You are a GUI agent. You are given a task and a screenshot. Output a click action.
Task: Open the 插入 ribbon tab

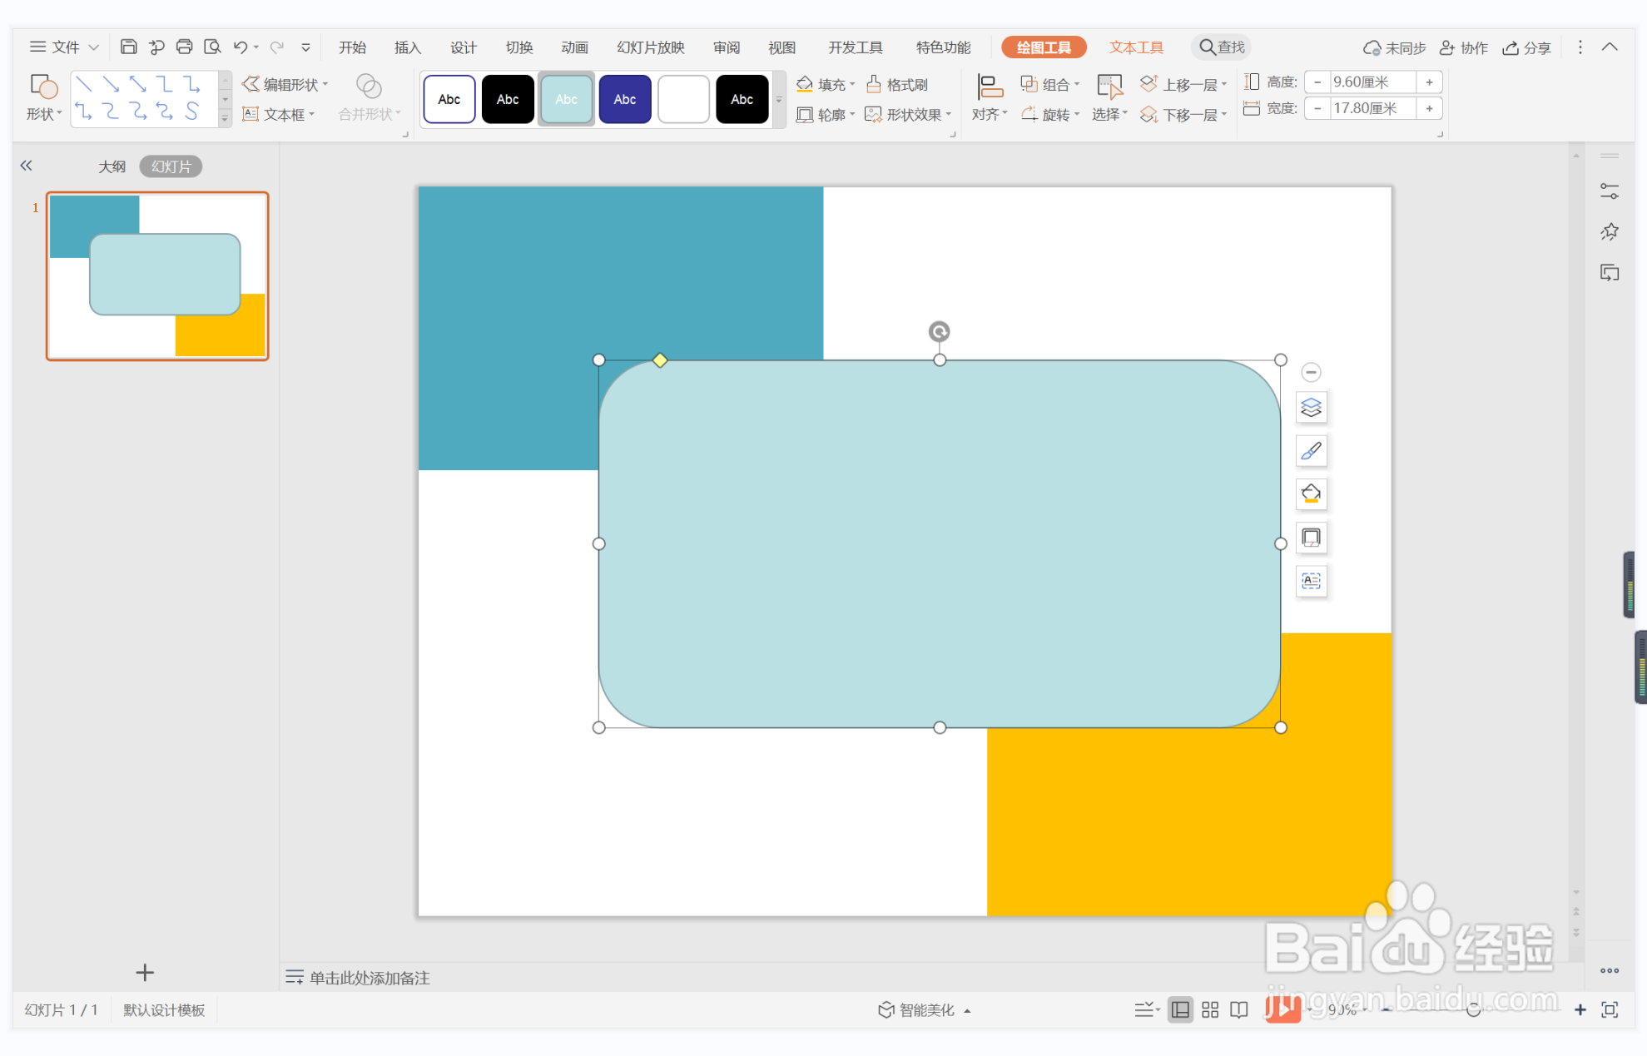point(407,47)
